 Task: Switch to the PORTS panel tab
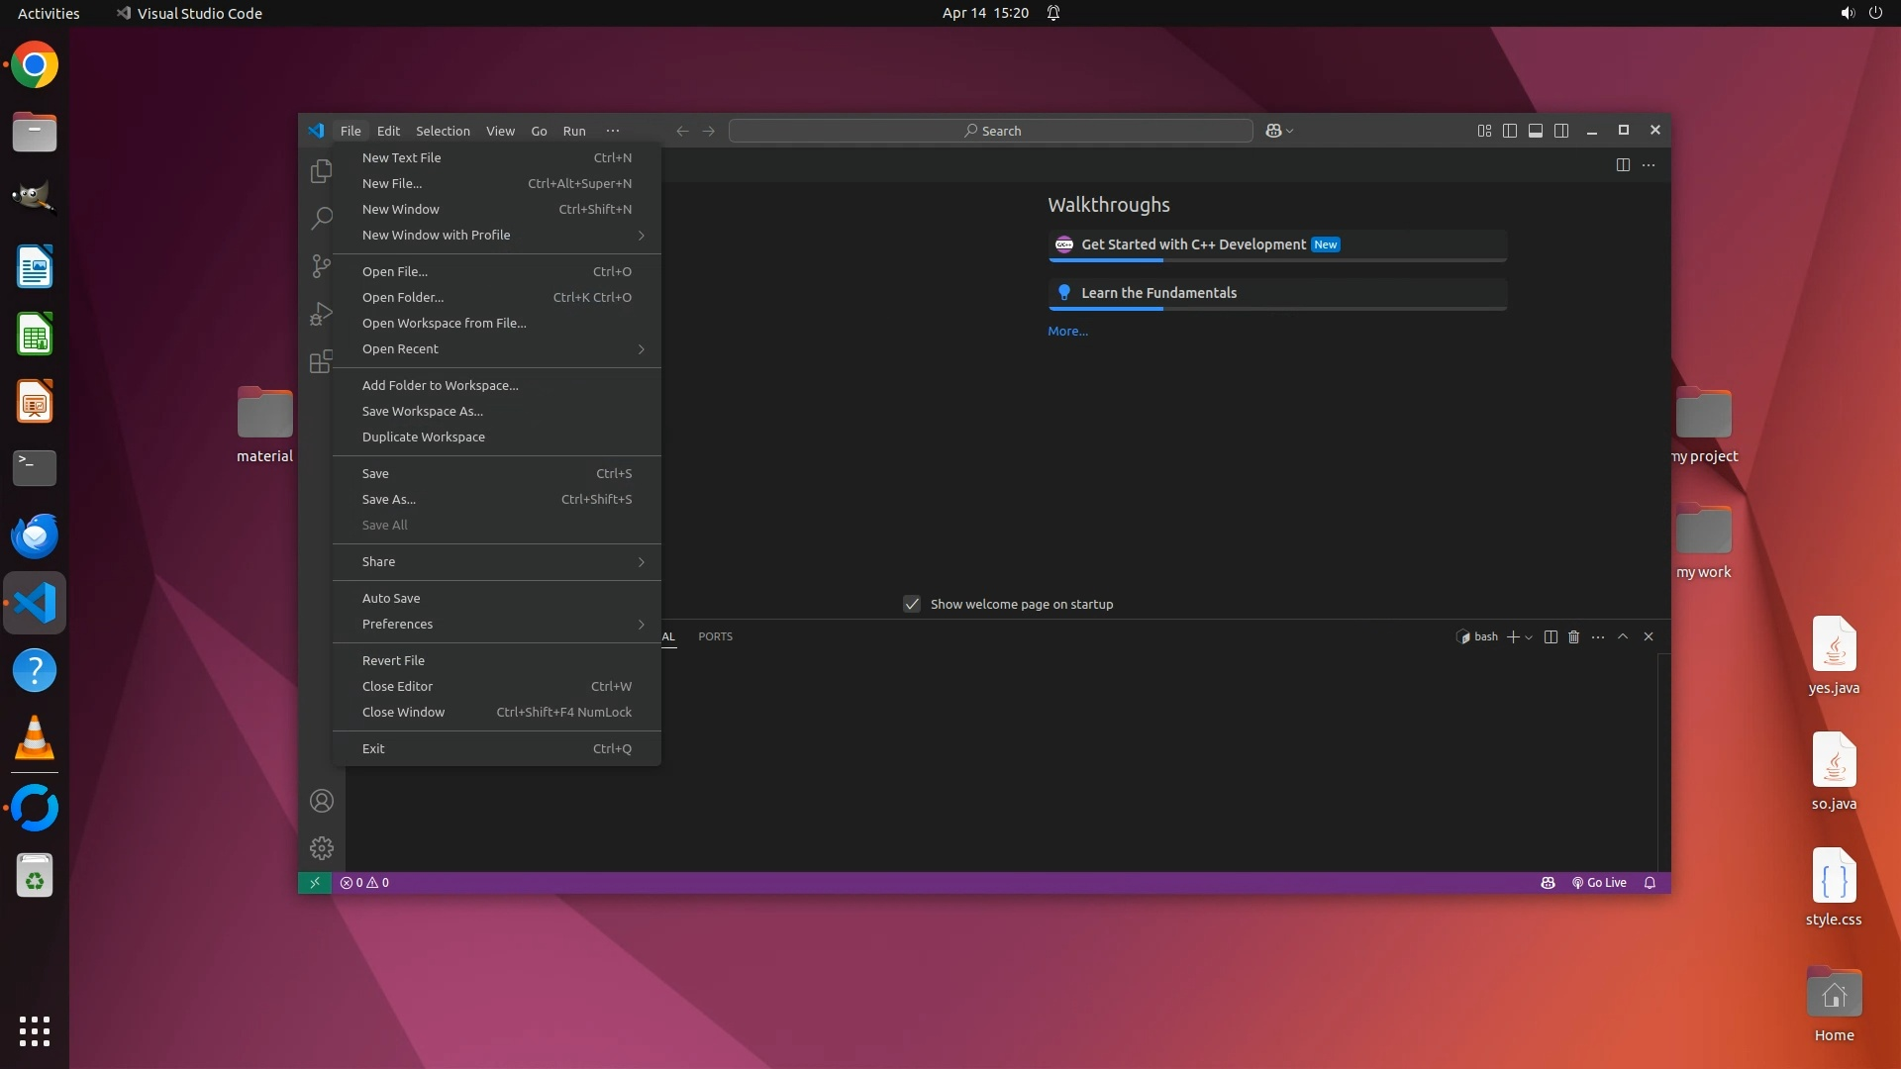[x=715, y=636]
